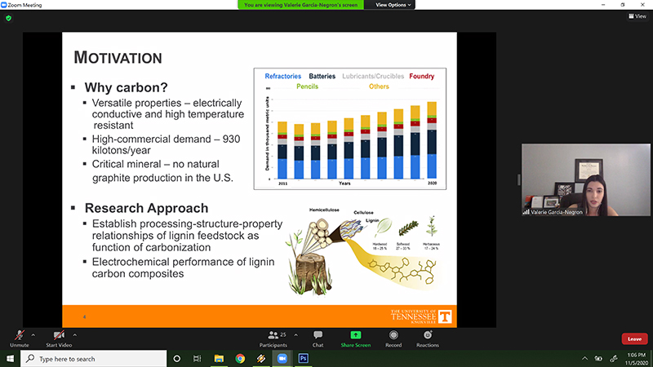This screenshot has height=367, width=653.
Task: Open the Participants panel
Action: pyautogui.click(x=273, y=338)
